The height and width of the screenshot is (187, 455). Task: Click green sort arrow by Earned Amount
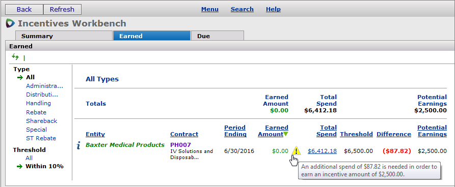(x=286, y=134)
